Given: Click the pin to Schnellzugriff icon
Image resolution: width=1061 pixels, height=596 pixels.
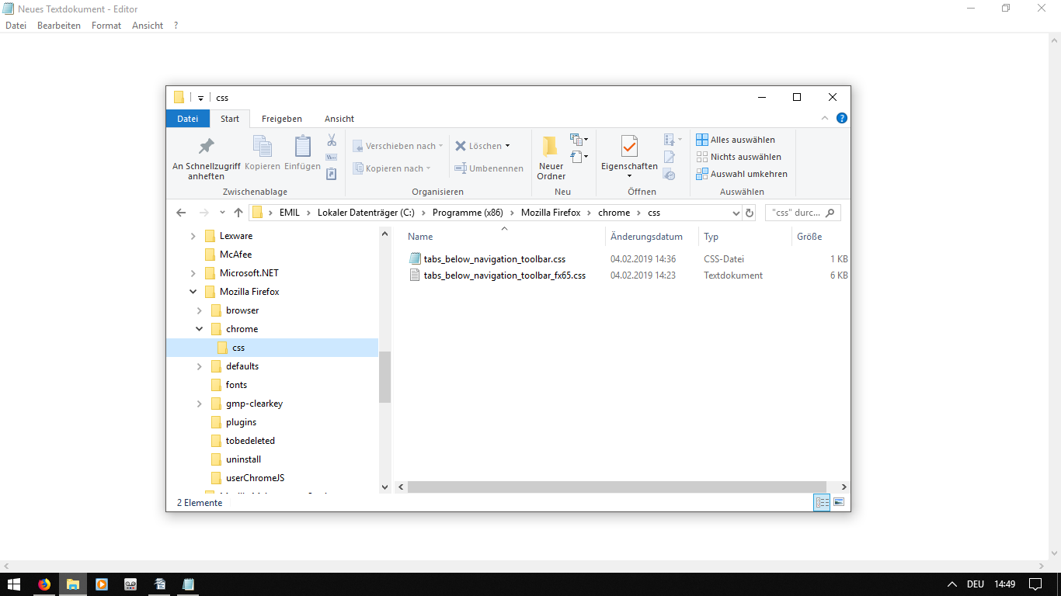Looking at the screenshot, I should click(x=206, y=147).
